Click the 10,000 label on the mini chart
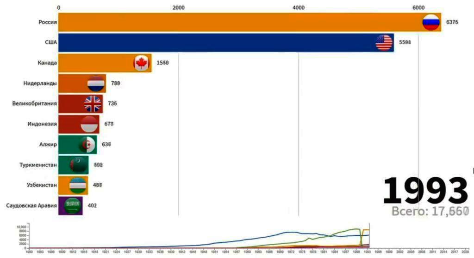Viewport: 474px width, 258px height. click(21, 227)
